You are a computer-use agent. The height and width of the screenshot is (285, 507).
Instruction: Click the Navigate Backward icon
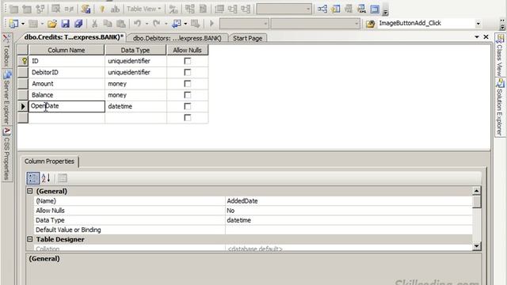[x=177, y=23]
